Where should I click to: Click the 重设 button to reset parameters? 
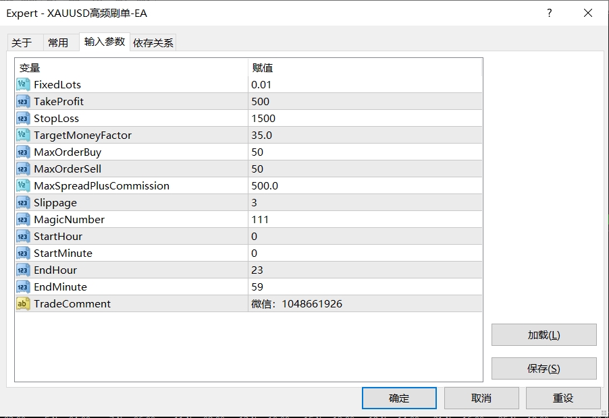click(564, 398)
